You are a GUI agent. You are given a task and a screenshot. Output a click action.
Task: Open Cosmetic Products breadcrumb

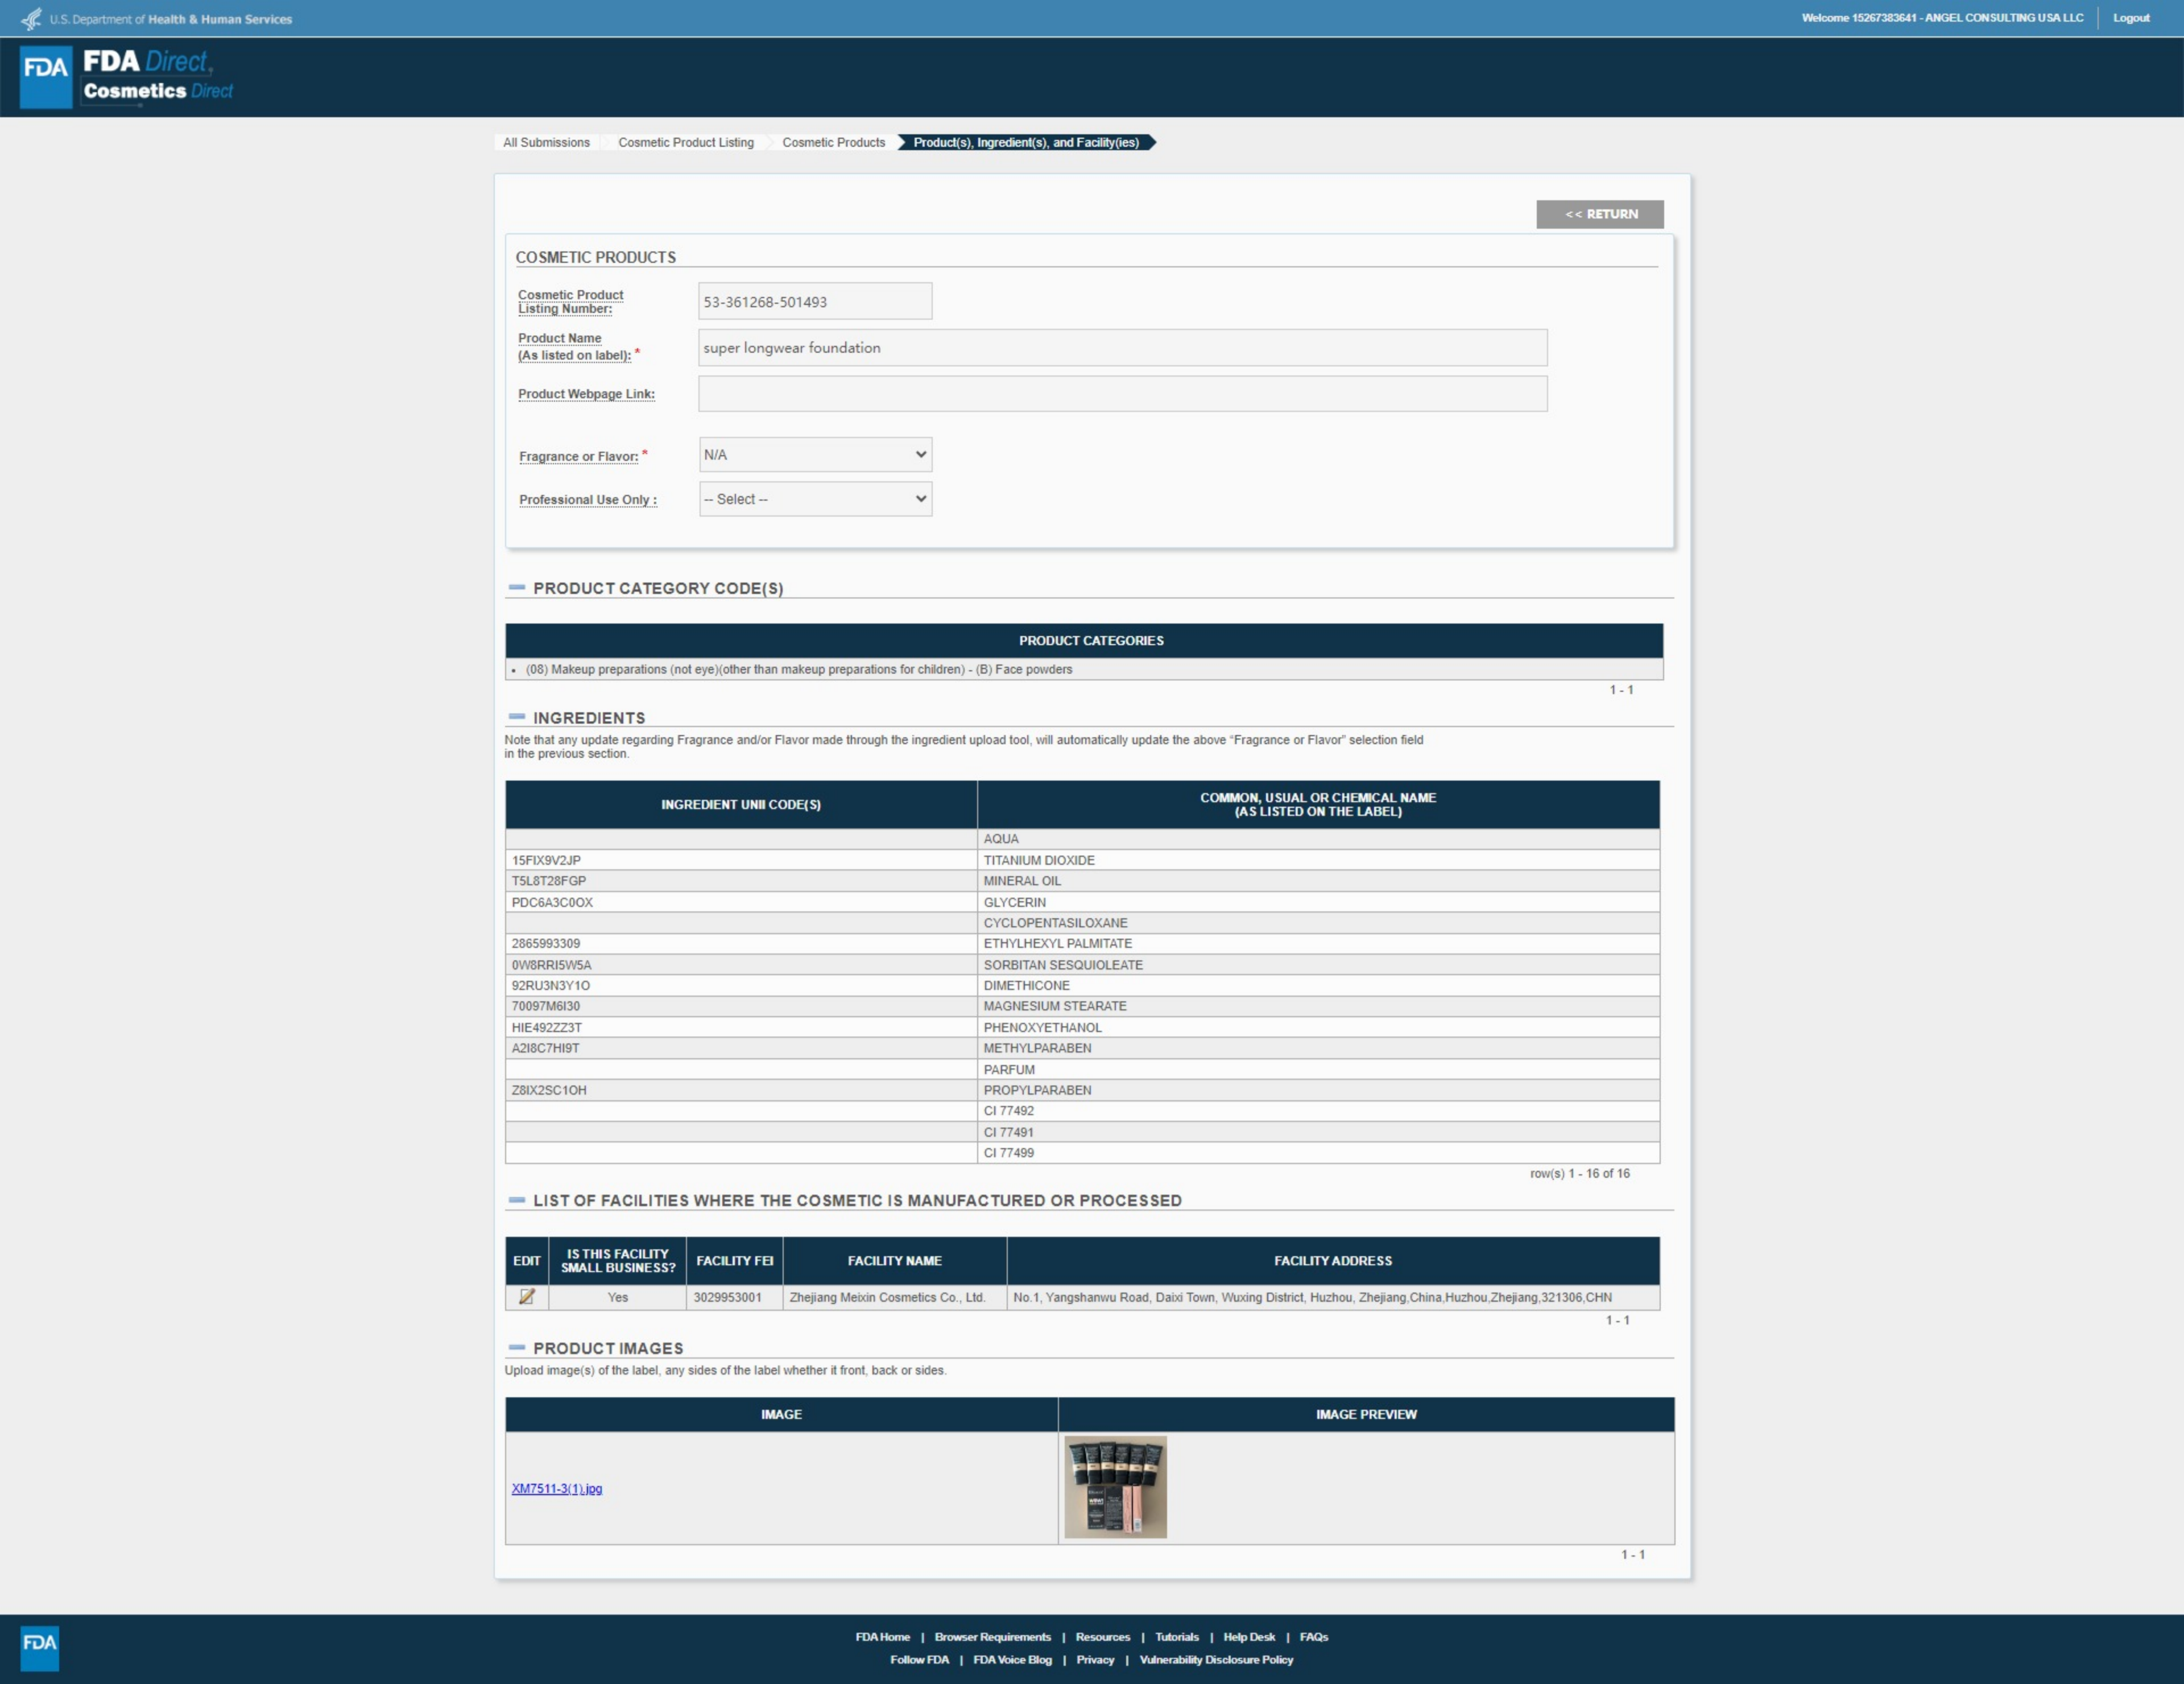[x=833, y=143]
